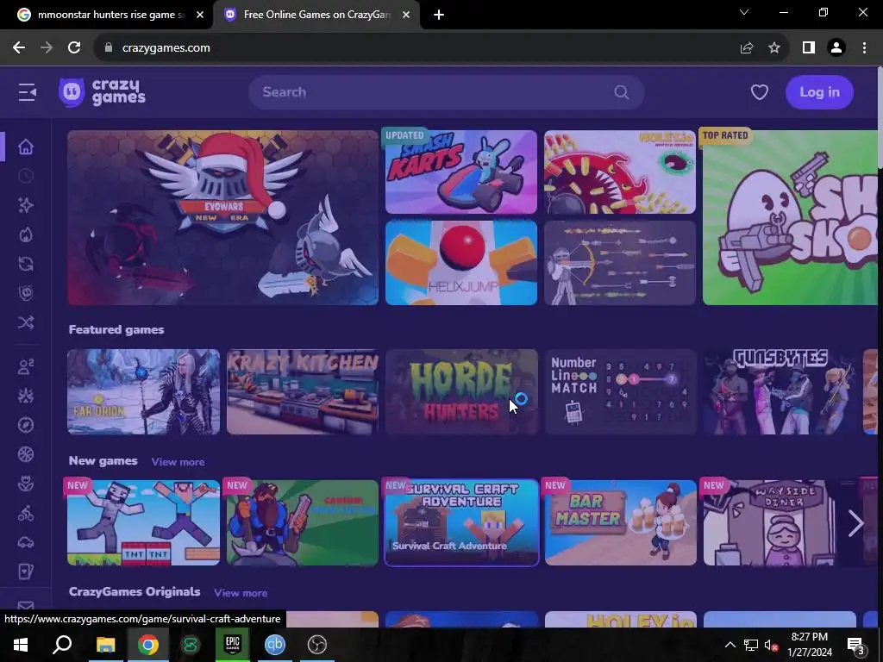
Task: Launch Epic Games from taskbar
Action: pos(233,645)
